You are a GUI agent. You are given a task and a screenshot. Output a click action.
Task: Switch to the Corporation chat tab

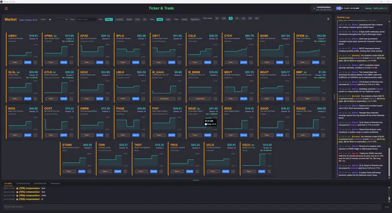tap(23, 184)
